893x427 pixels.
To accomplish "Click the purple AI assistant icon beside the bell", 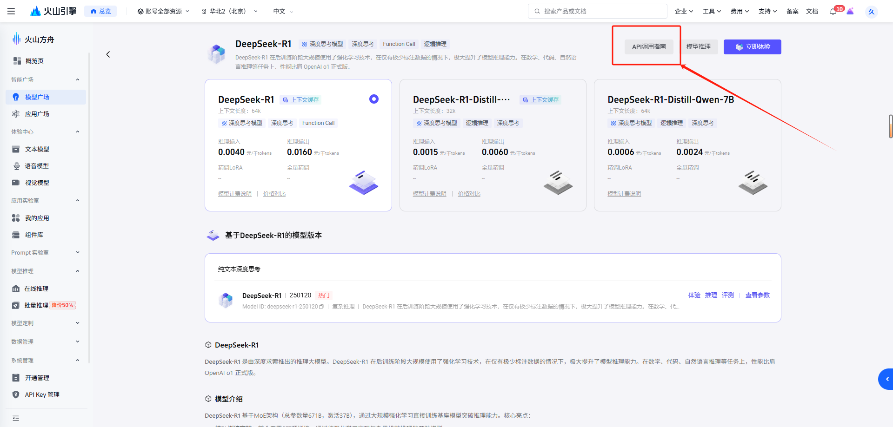I will coord(850,11).
